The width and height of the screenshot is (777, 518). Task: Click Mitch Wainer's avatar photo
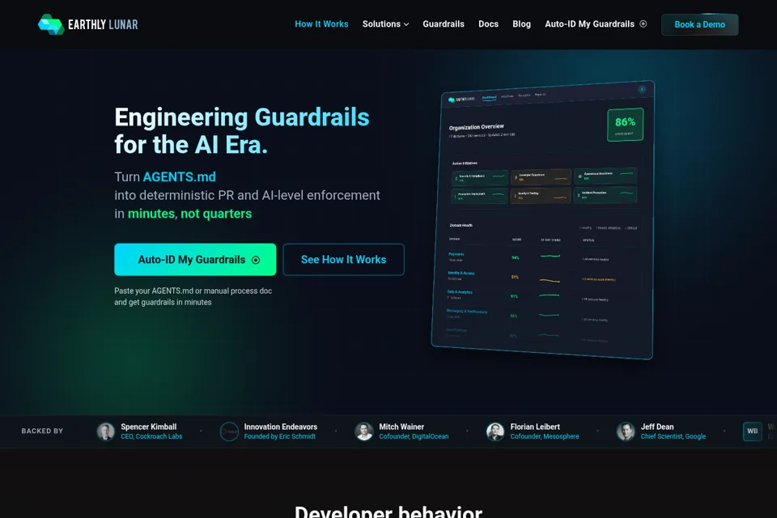[x=363, y=431]
